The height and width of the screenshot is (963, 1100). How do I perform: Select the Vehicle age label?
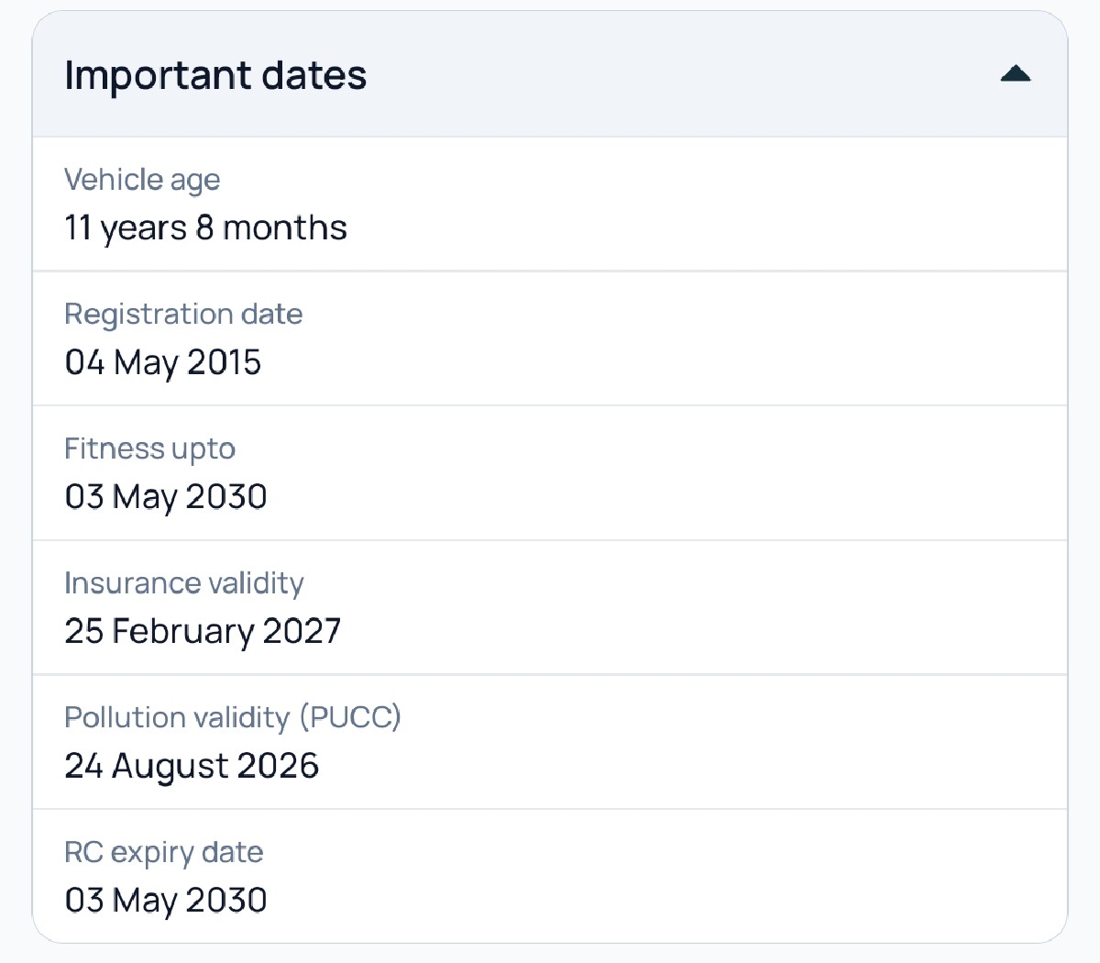point(142,180)
